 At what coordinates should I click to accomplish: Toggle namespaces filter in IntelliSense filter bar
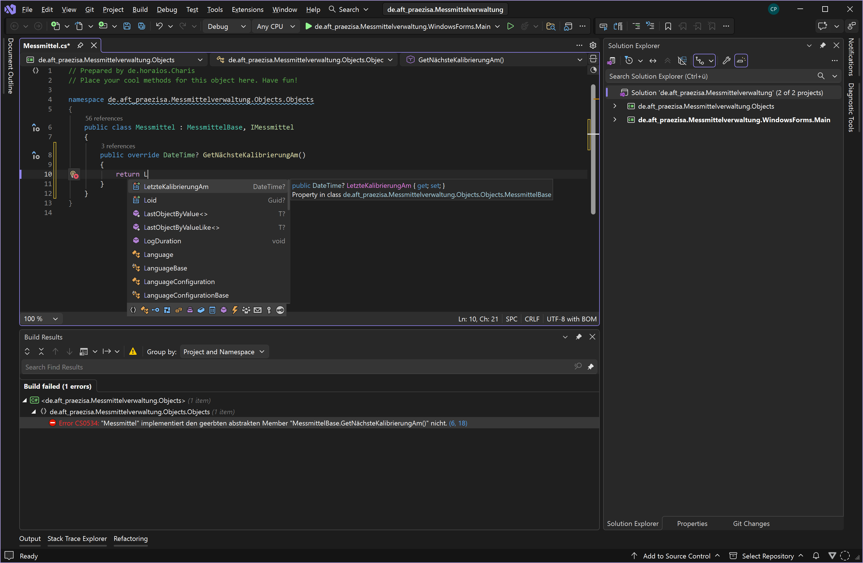pos(133,310)
